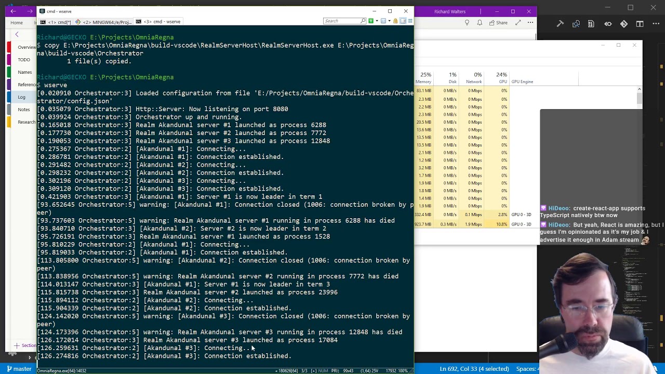Click the VS Code git diamond icon
The width and height of the screenshot is (665, 374).
click(x=624, y=24)
